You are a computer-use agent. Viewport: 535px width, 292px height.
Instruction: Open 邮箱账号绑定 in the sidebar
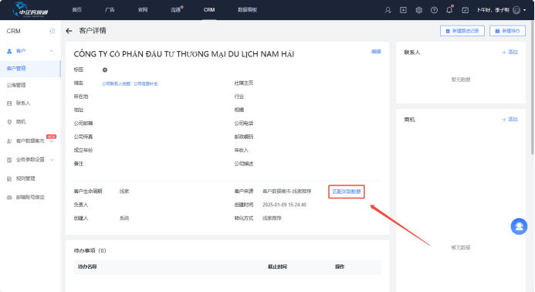30,198
